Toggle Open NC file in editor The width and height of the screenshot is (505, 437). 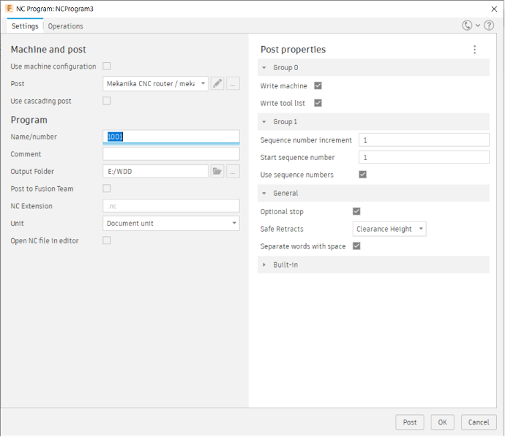[x=107, y=240]
